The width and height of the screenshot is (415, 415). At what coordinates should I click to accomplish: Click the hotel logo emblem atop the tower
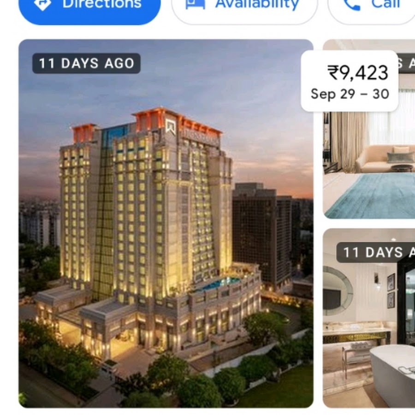[171, 127]
